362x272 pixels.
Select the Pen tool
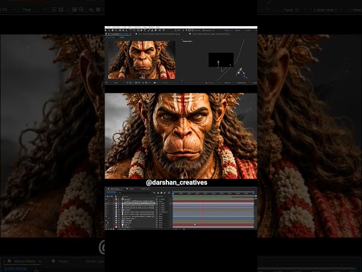141,30
